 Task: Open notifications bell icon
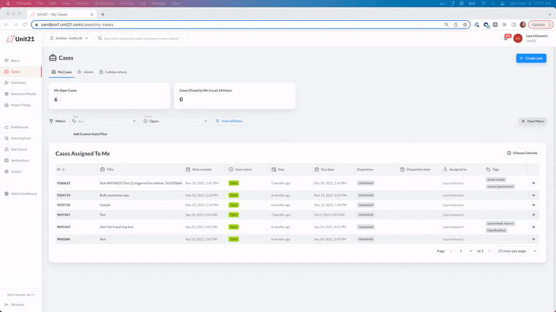click(506, 38)
